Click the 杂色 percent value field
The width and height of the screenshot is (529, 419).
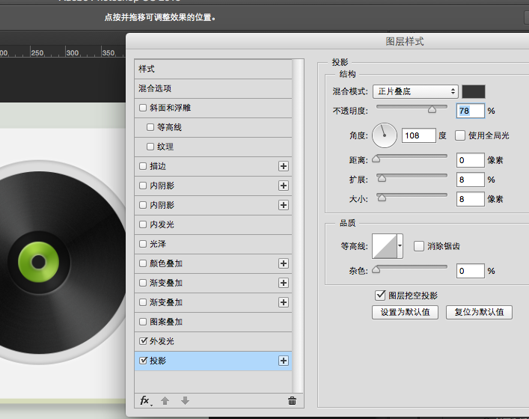(x=471, y=271)
